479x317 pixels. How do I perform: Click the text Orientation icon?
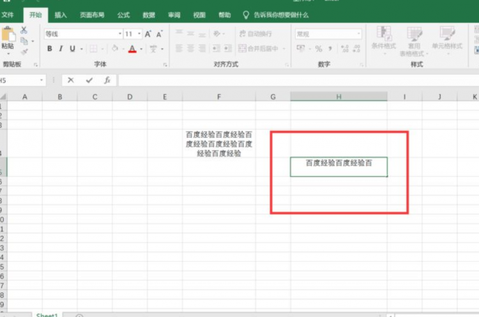coord(217,33)
